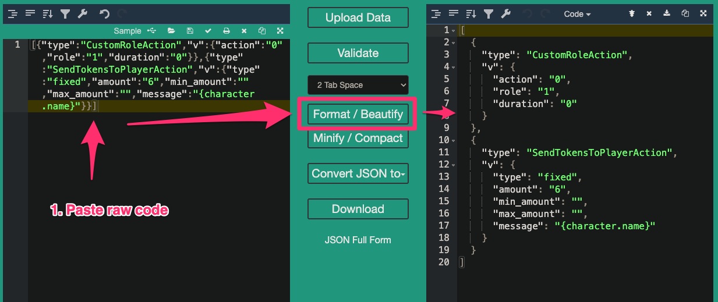Screen dimensions: 718x302
Task: Copy the left editor content to clipboard
Action: pos(262,31)
